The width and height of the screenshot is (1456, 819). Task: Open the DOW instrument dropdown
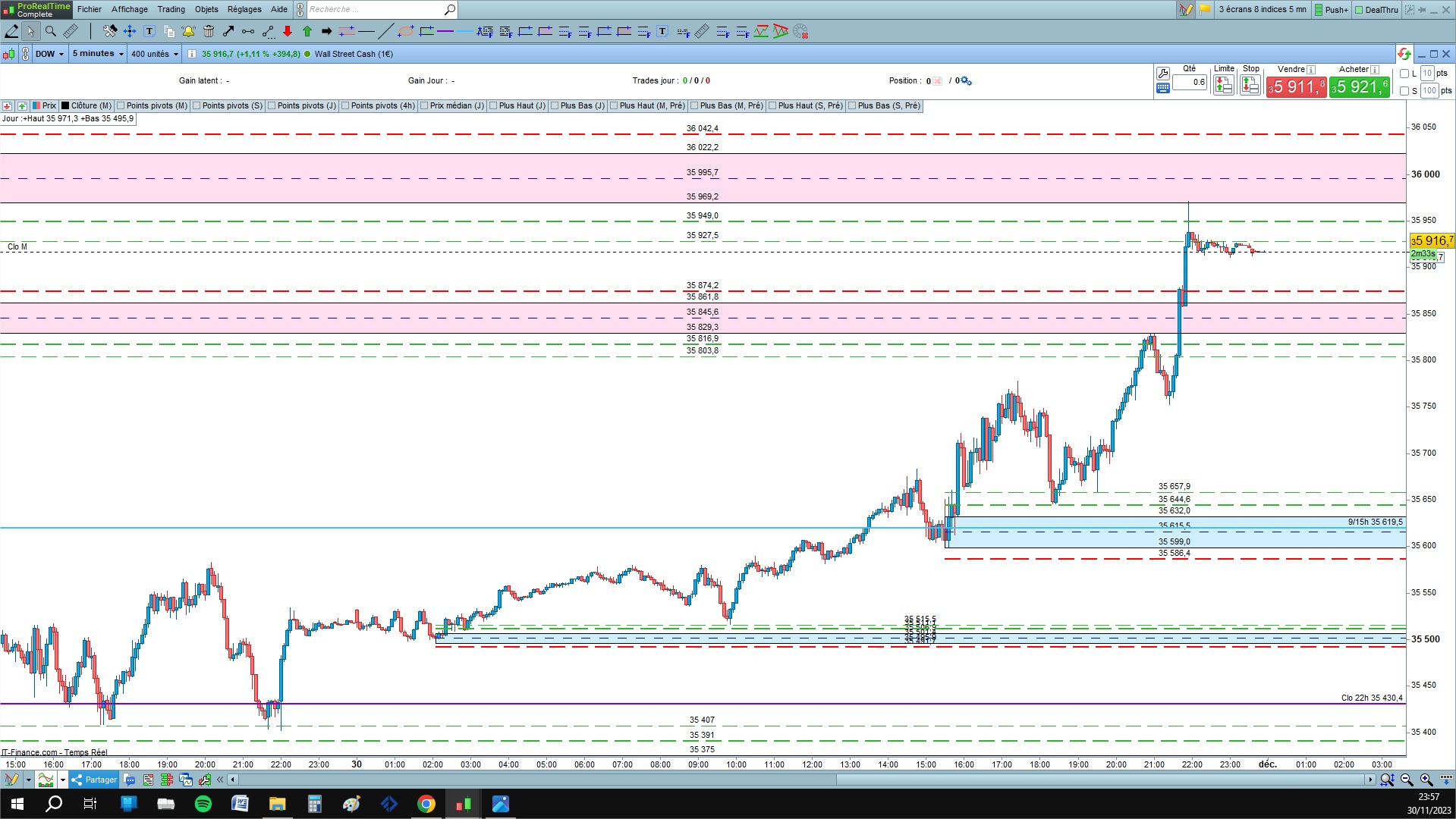coord(50,54)
